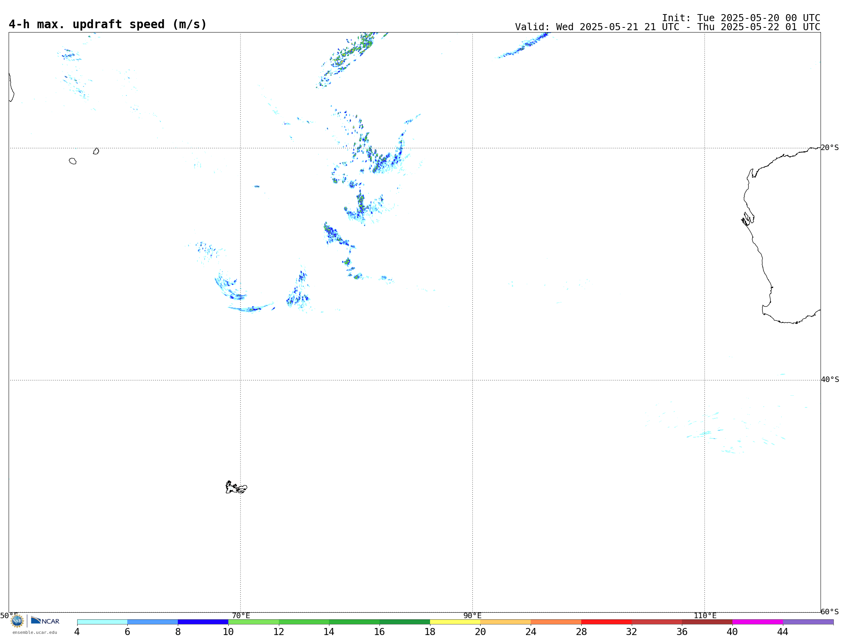Click the colorbar tick label 18
This screenshot has width=846, height=637.
pos(430,632)
